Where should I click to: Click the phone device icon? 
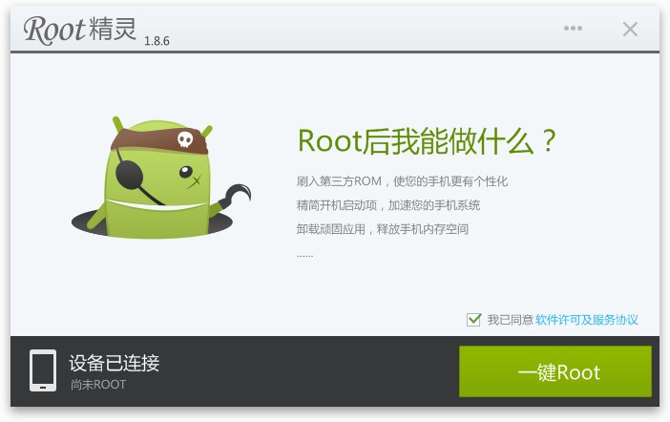tap(43, 370)
